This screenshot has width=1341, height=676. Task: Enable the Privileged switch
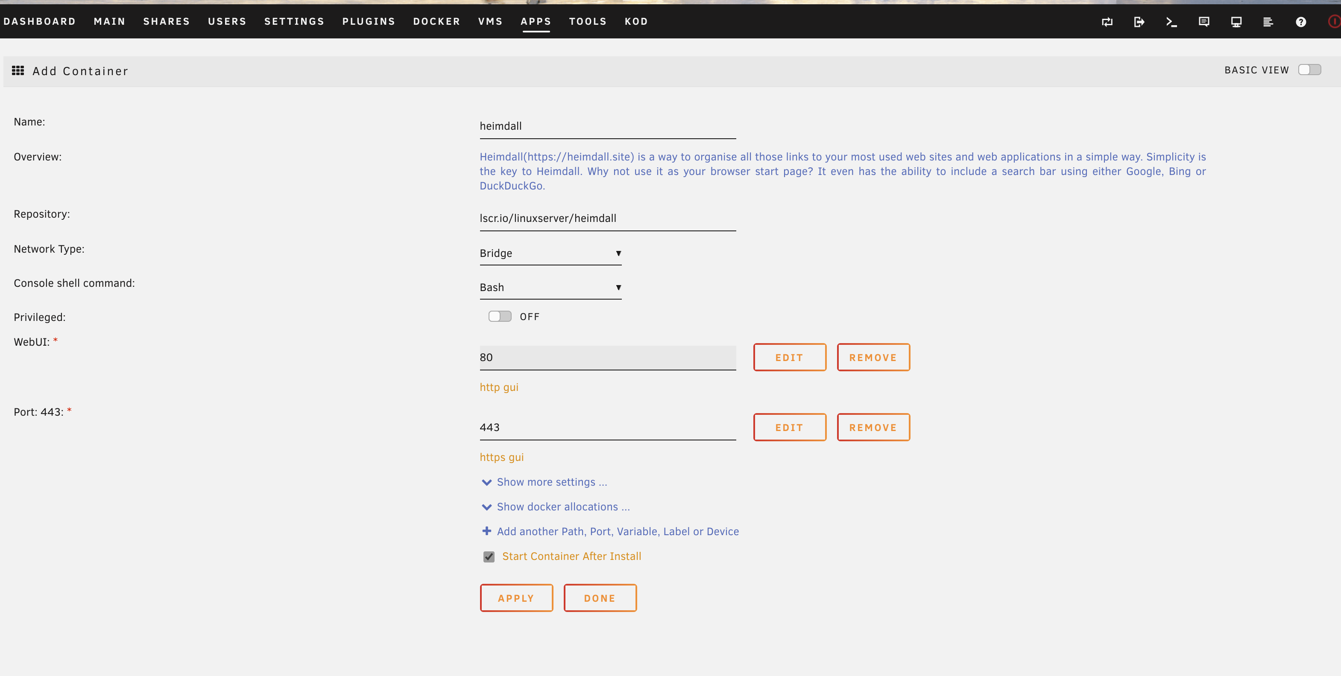click(x=500, y=316)
